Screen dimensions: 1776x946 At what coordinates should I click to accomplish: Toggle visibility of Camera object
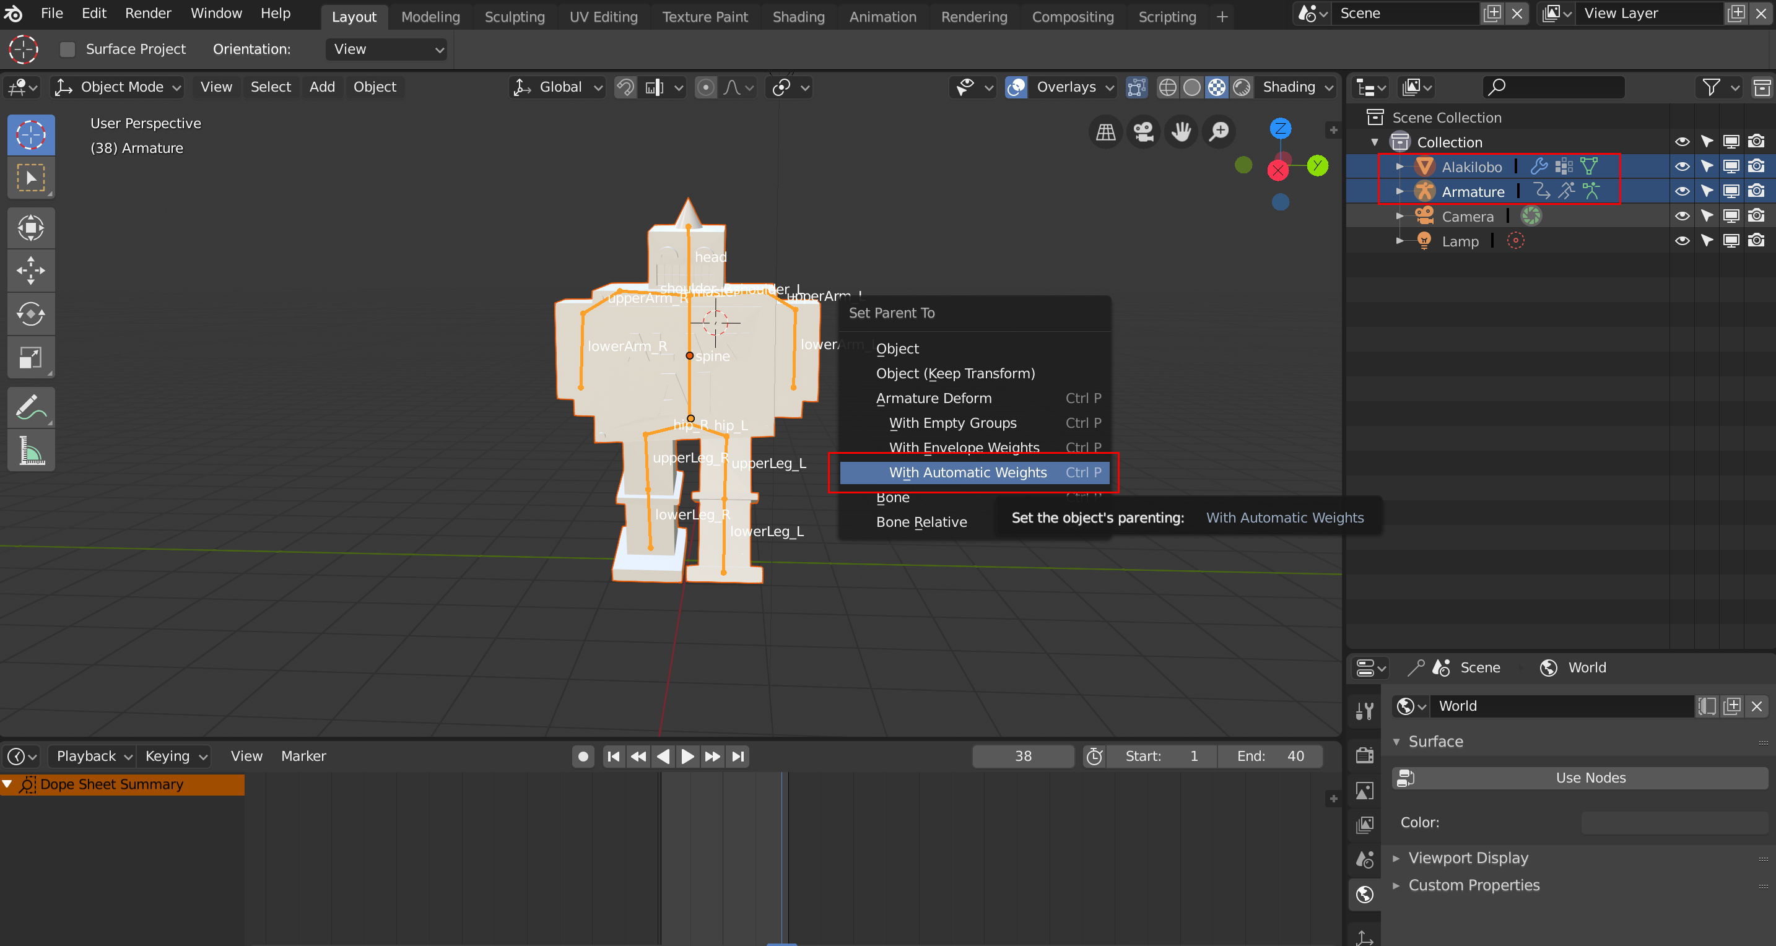pos(1684,216)
